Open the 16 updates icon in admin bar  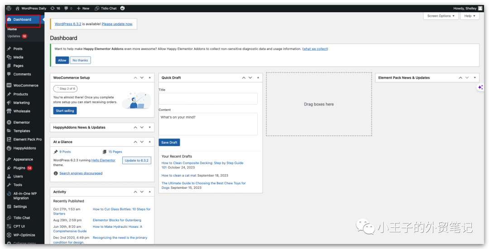pyautogui.click(x=53, y=9)
